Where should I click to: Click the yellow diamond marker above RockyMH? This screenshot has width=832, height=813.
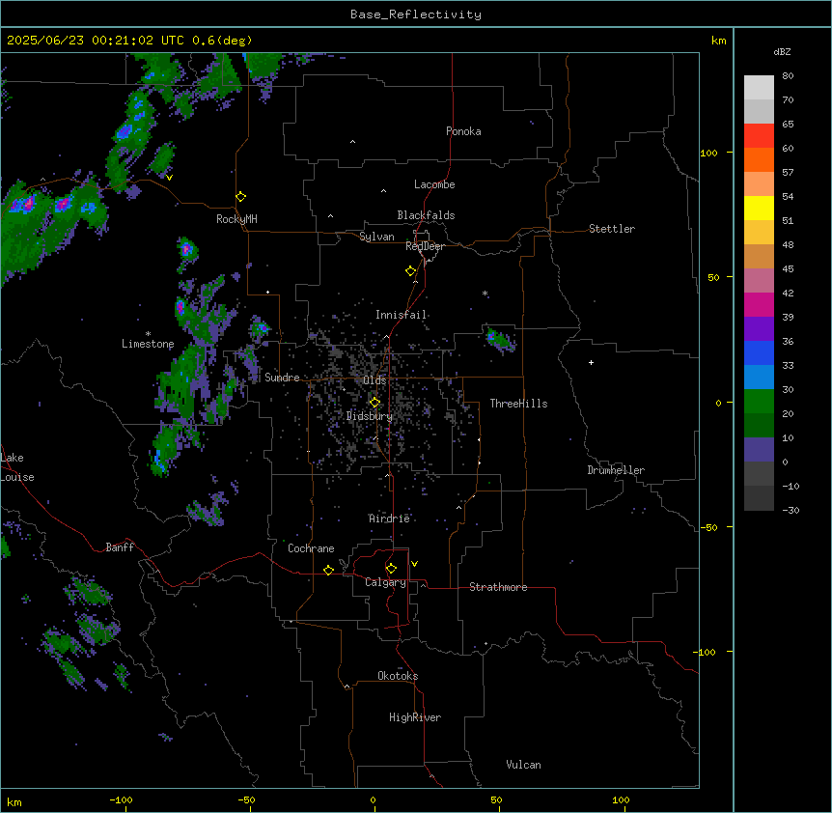coord(241,197)
